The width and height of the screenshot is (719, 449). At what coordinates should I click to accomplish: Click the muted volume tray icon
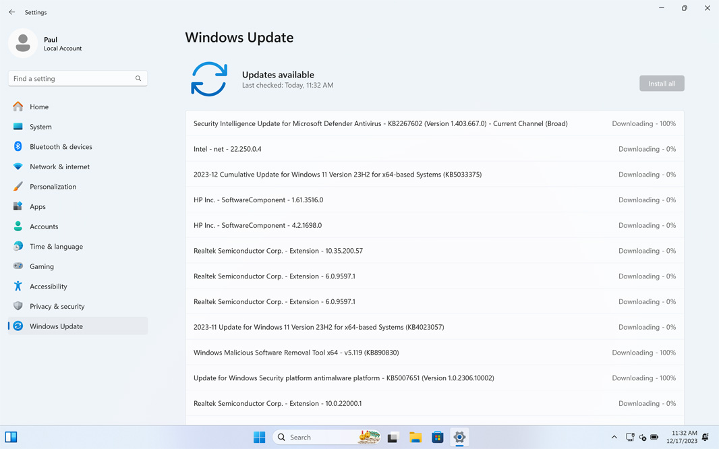[x=642, y=438]
